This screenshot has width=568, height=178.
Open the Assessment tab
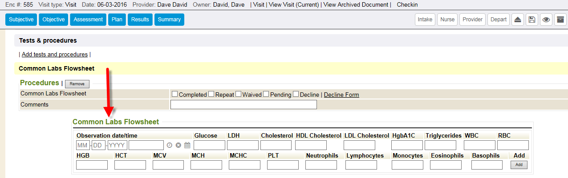click(88, 20)
